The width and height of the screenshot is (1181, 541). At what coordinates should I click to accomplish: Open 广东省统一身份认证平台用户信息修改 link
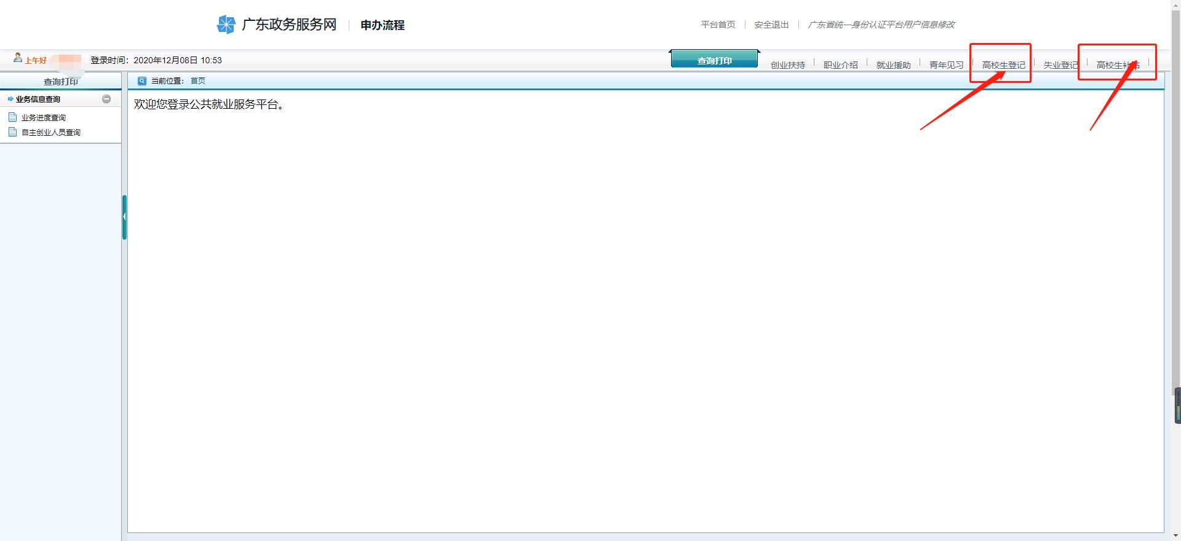click(881, 25)
